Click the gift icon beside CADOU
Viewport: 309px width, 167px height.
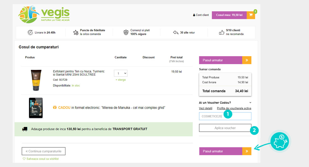pos(55,107)
